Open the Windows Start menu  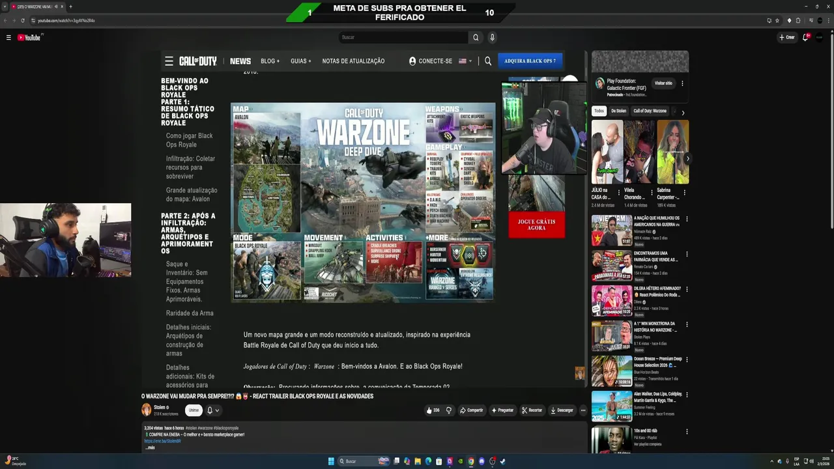click(331, 461)
